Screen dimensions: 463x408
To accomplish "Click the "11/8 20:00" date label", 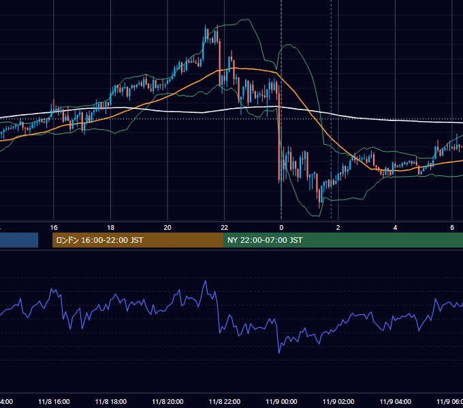I will tap(167, 402).
